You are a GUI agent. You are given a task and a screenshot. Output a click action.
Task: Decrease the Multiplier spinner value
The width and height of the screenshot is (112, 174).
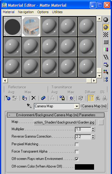93,131
